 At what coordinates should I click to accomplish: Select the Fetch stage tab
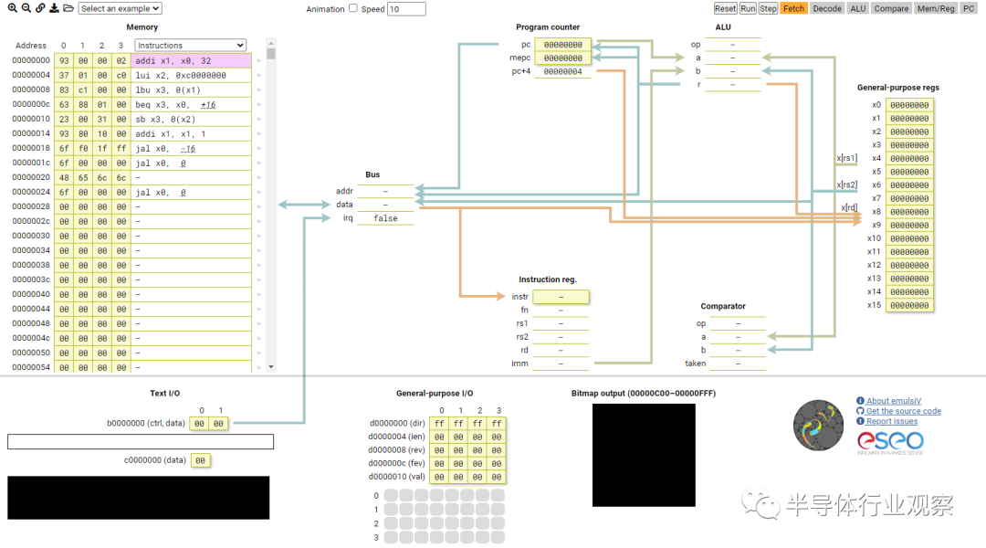793,8
